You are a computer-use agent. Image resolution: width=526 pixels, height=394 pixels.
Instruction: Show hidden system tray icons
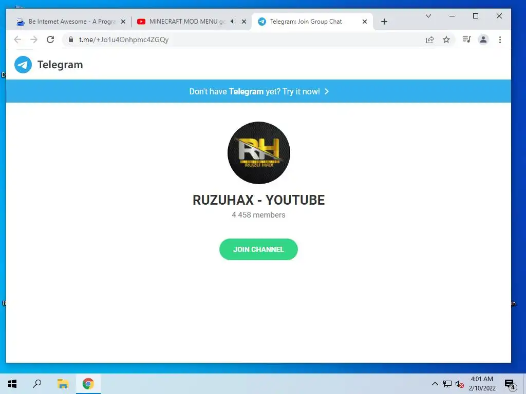(x=435, y=384)
